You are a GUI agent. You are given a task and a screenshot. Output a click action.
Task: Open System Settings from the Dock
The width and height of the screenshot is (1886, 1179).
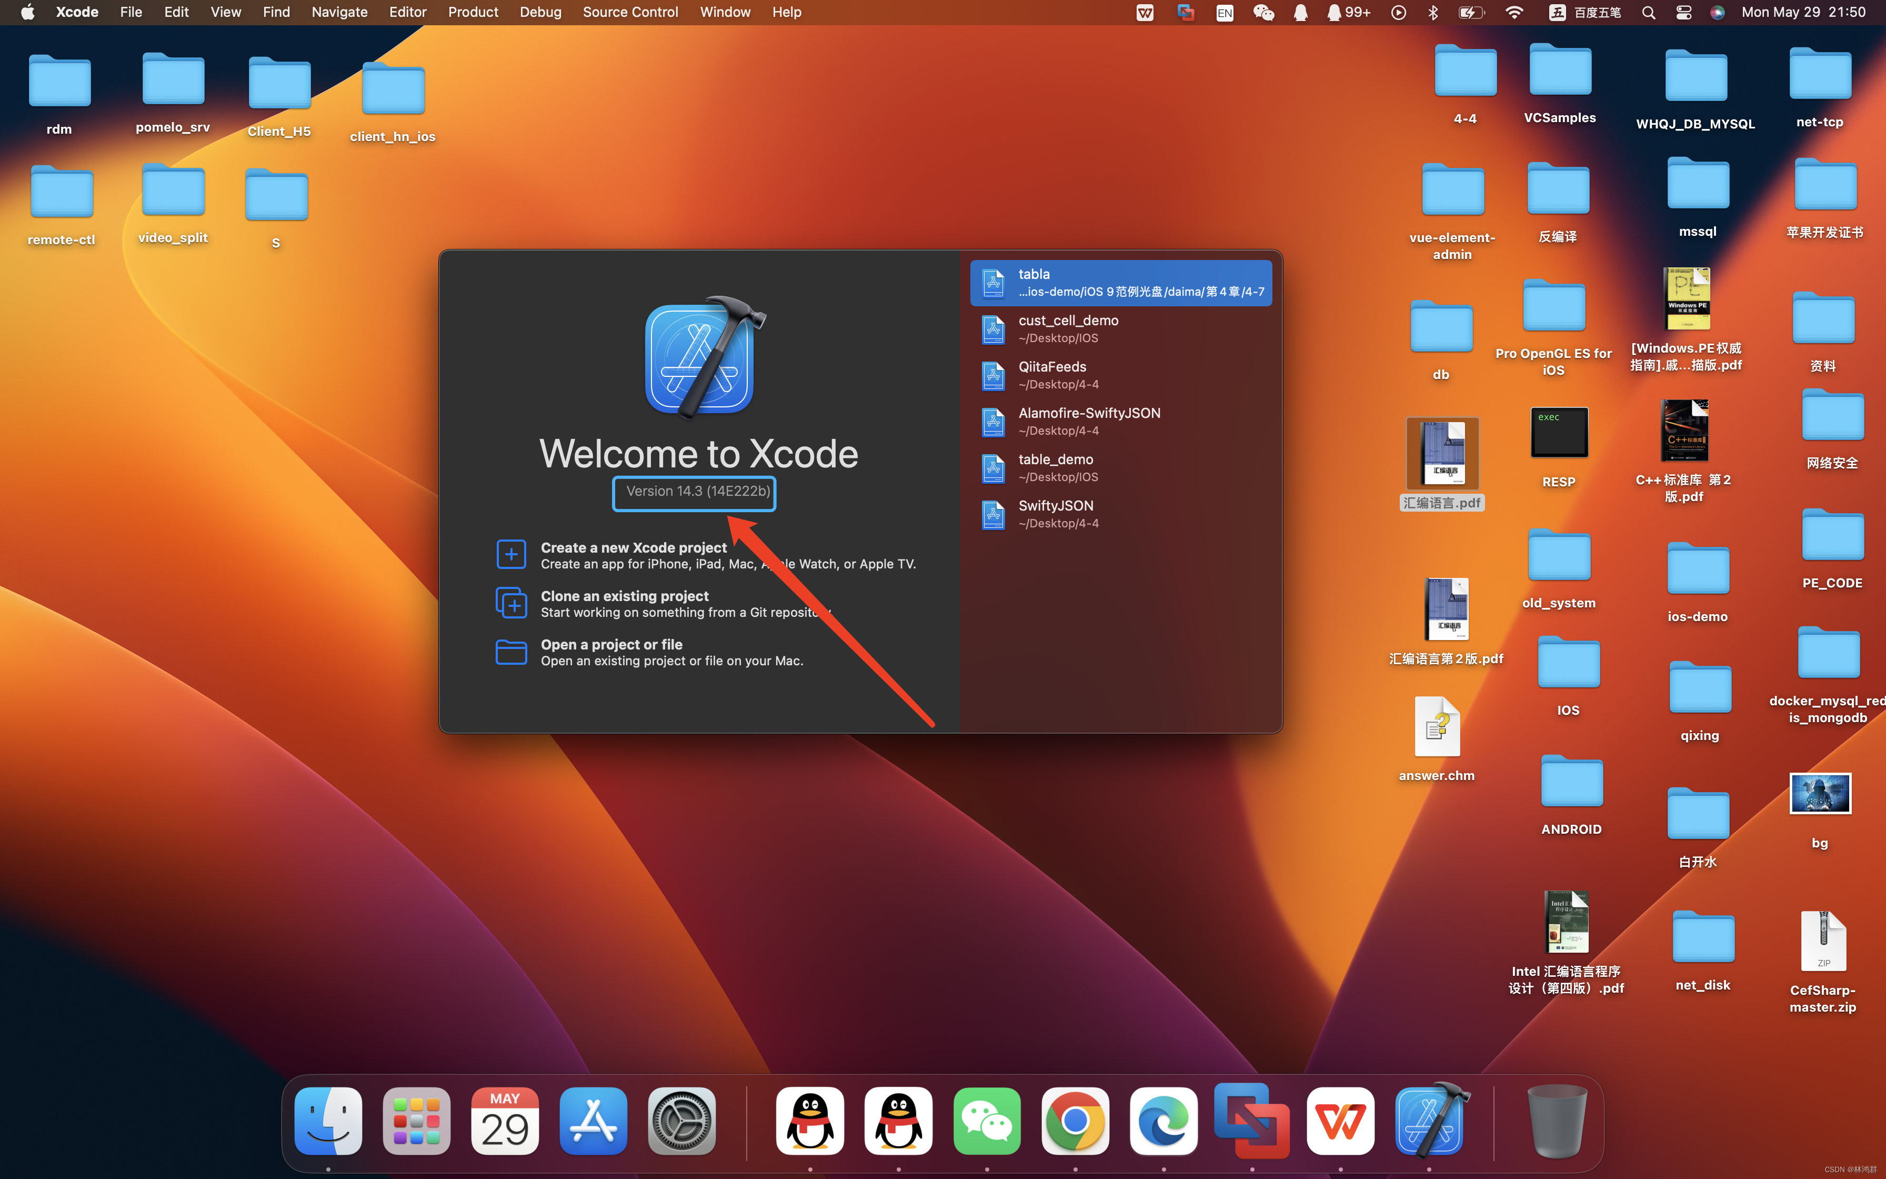pyautogui.click(x=681, y=1121)
